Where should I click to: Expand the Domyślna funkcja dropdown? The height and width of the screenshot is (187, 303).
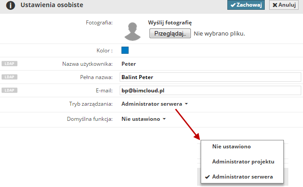[x=143, y=119]
